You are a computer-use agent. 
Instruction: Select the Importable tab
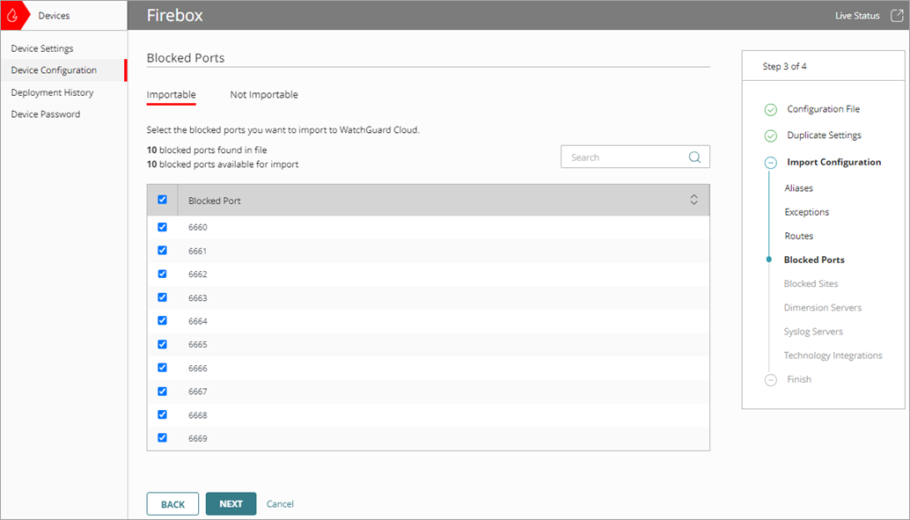(x=172, y=94)
